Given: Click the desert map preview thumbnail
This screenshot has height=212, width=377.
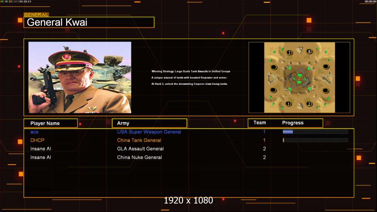Looking at the screenshot, I should click(x=299, y=77).
